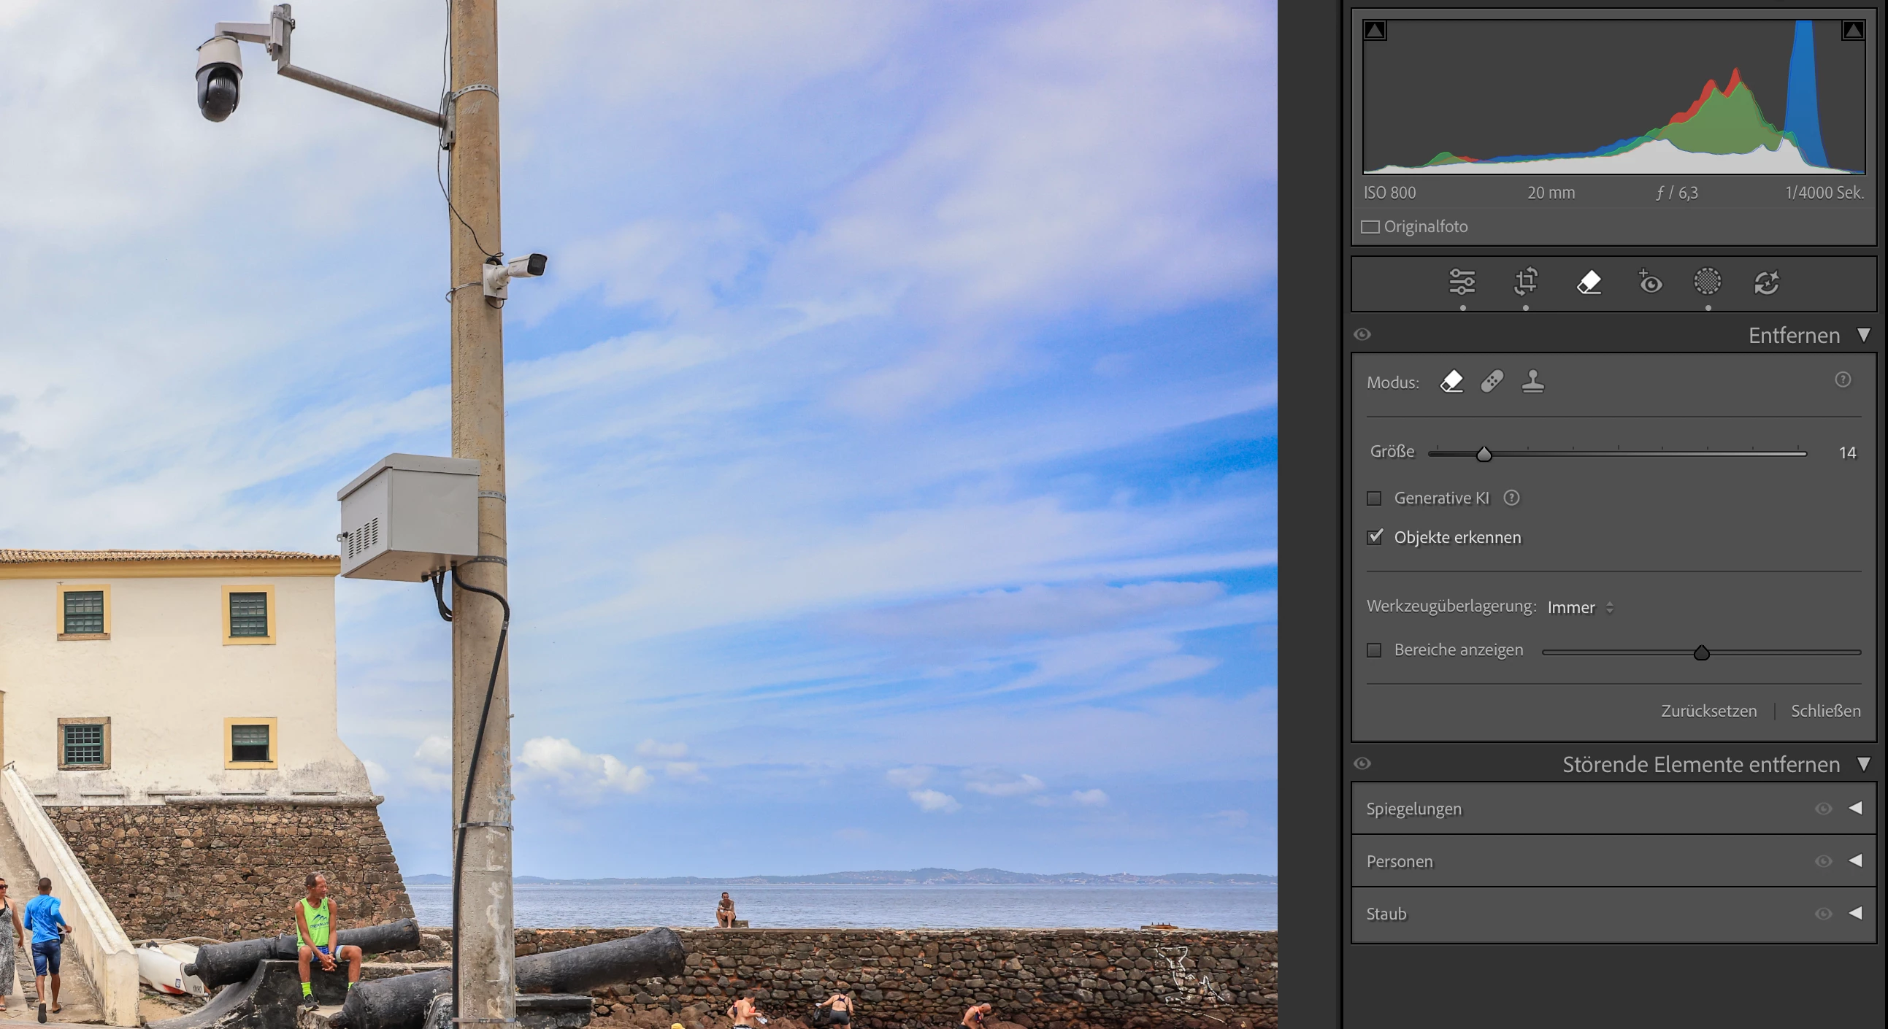Open the Edit sliders tool icon
This screenshot has width=1888, height=1029.
tap(1462, 282)
